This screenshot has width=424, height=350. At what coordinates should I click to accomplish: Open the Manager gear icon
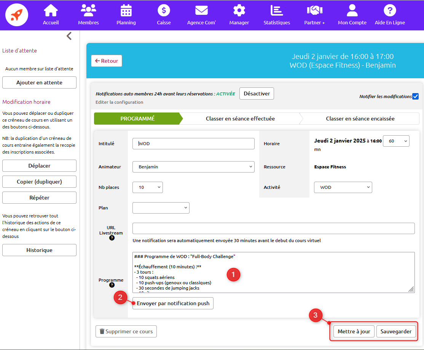pyautogui.click(x=239, y=11)
